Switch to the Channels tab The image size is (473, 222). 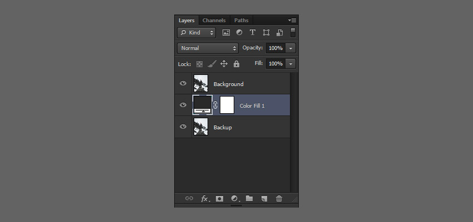click(214, 21)
